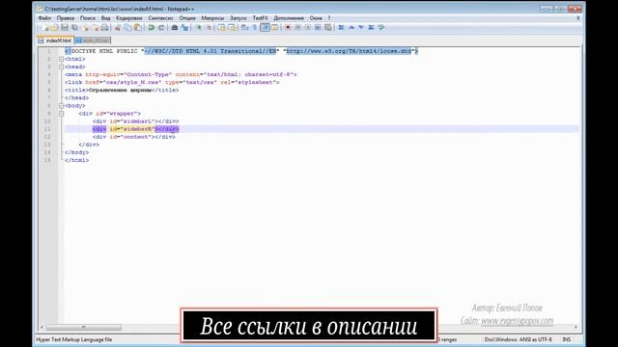
Task: Click the sidebarL div line
Action: point(135,121)
